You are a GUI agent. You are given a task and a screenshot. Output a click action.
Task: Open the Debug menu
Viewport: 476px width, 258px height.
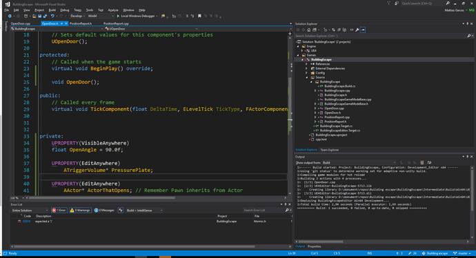[65, 10]
